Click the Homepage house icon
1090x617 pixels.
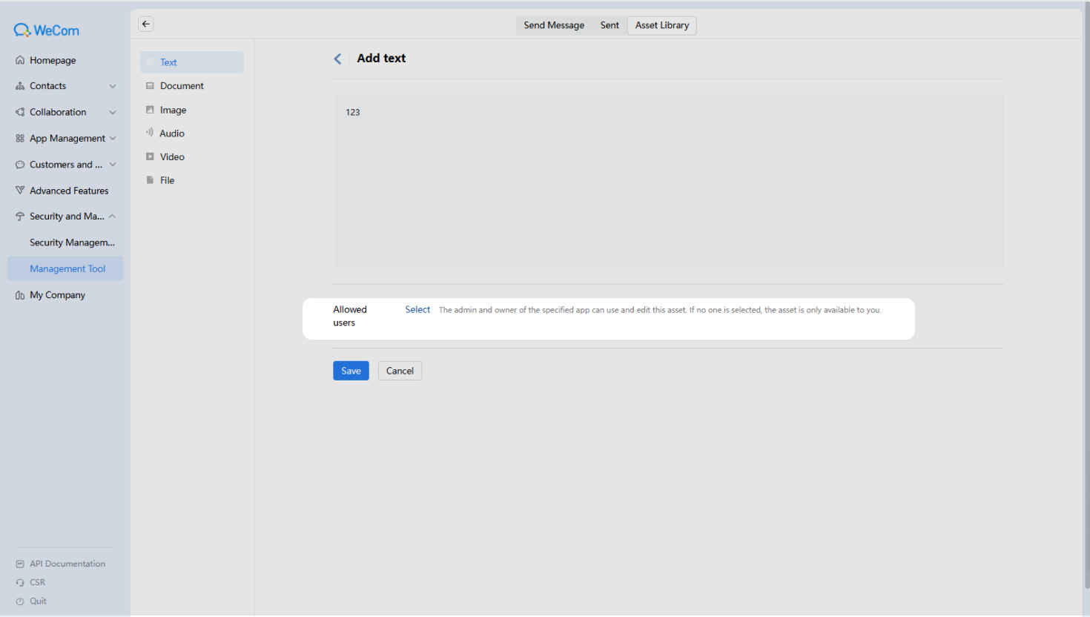click(x=20, y=60)
